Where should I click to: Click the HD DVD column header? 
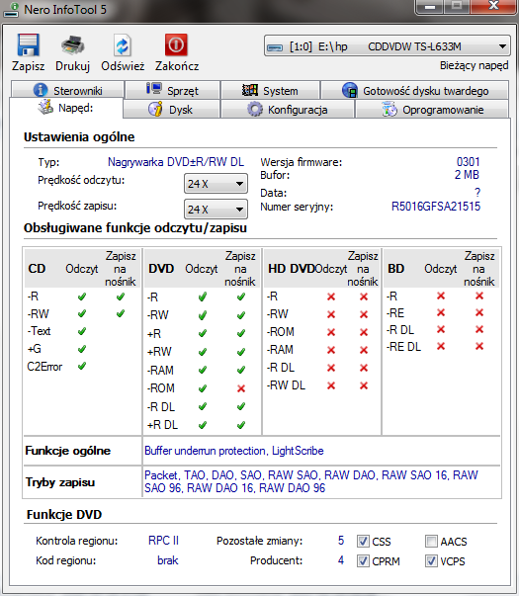[292, 269]
